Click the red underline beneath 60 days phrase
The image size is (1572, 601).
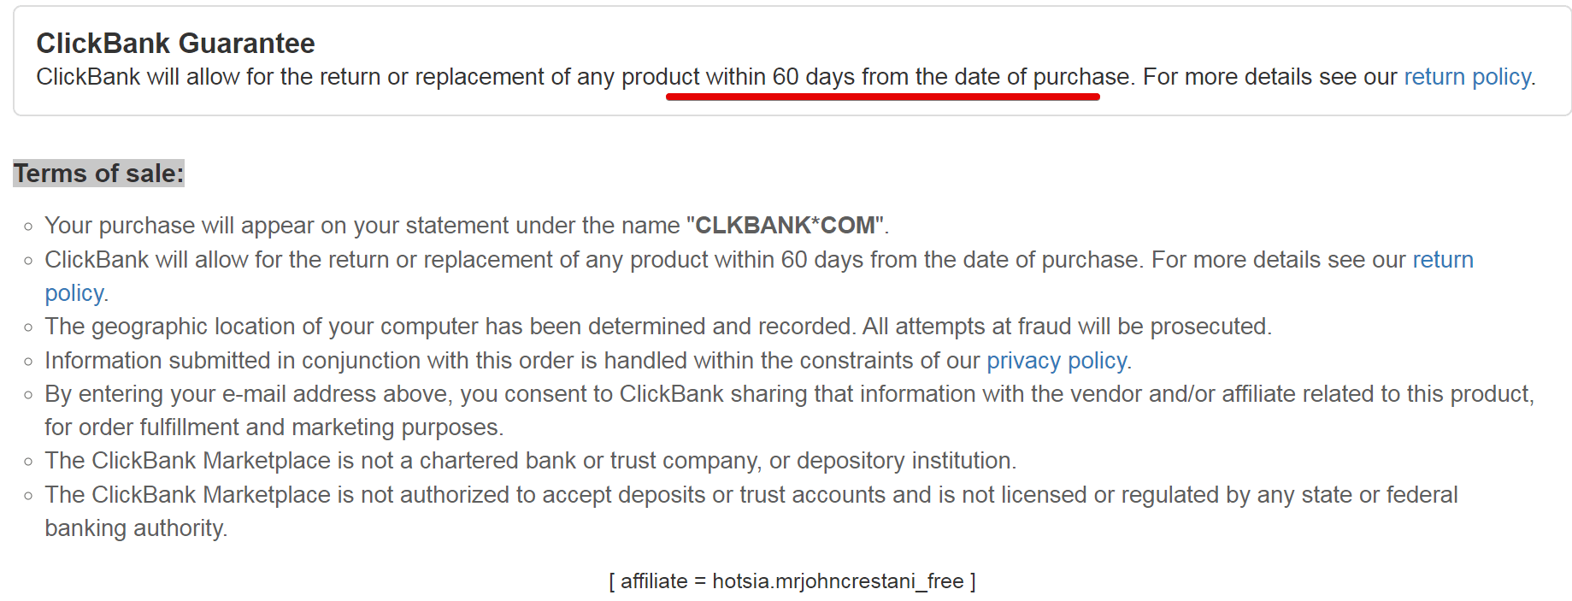pyautogui.click(x=882, y=97)
